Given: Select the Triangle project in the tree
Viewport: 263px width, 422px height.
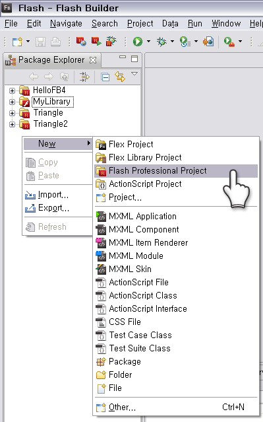Looking at the screenshot, I should click(48, 113).
